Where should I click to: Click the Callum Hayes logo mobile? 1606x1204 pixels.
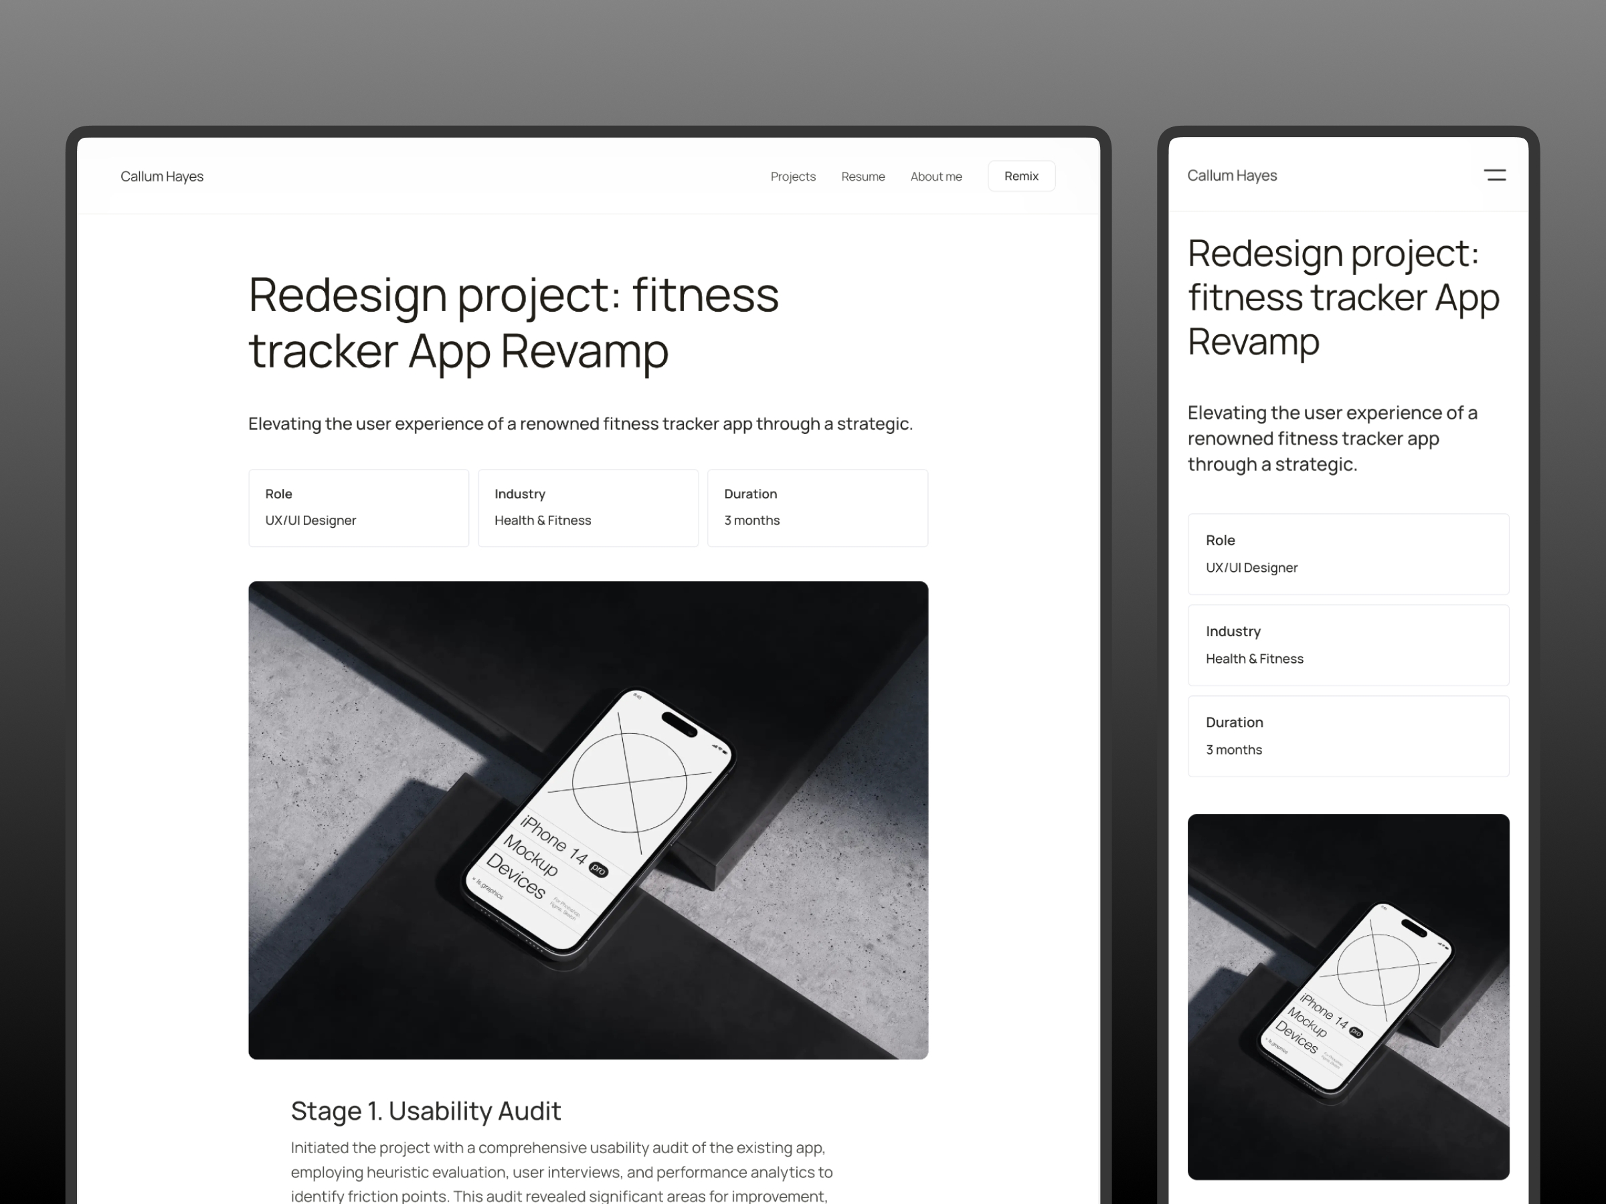(1234, 175)
